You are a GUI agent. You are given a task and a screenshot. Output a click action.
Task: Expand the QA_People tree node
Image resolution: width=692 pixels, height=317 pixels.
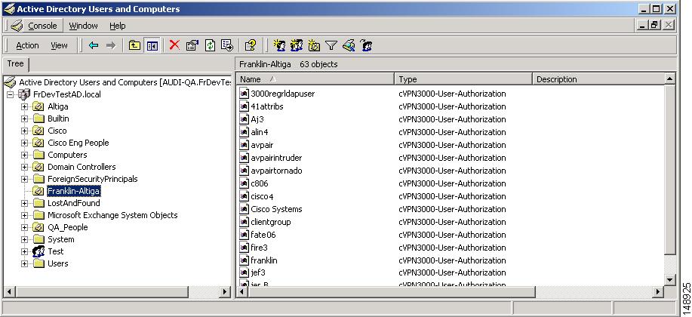click(25, 228)
